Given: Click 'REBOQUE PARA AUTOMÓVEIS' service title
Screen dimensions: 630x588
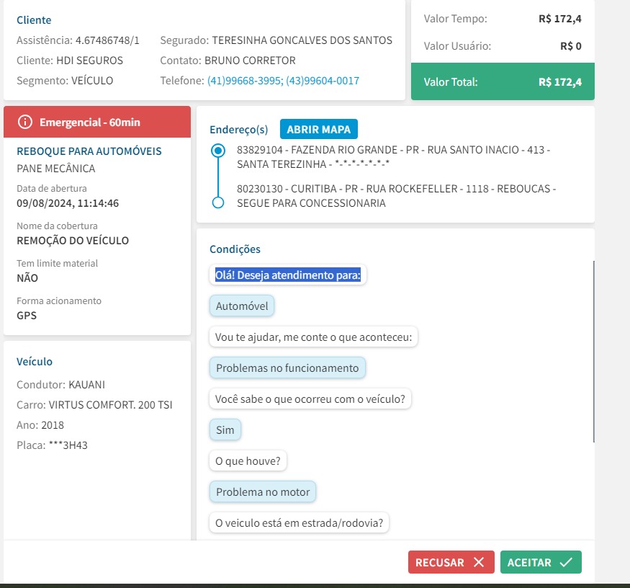Looking at the screenshot, I should [89, 151].
